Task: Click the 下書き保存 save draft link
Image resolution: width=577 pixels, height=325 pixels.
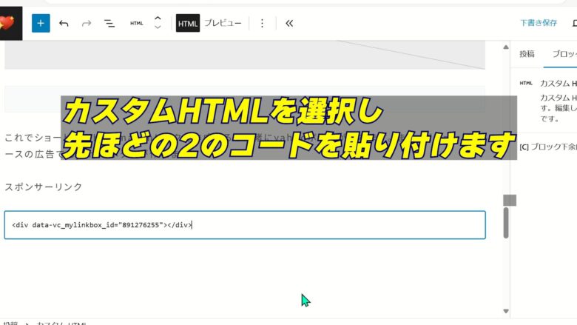Action: click(539, 23)
